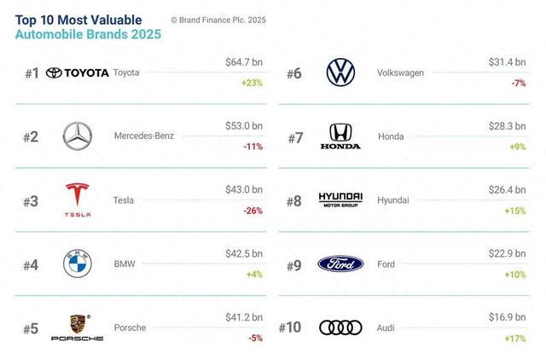Select the #10 rank number
This screenshot has width=546, height=359.
[293, 327]
